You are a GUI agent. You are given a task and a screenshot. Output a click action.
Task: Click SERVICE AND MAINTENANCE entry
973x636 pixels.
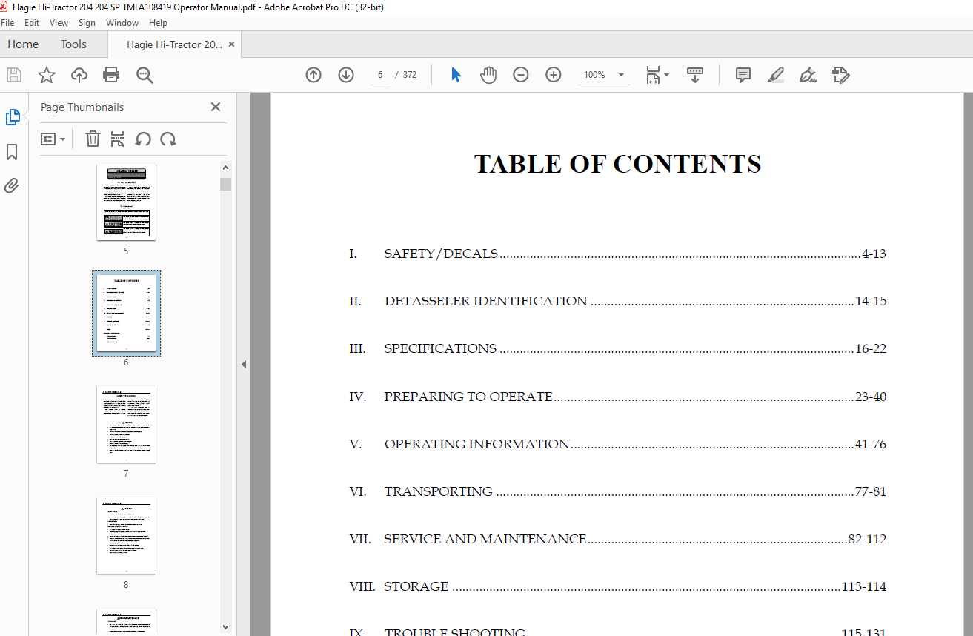[617, 539]
